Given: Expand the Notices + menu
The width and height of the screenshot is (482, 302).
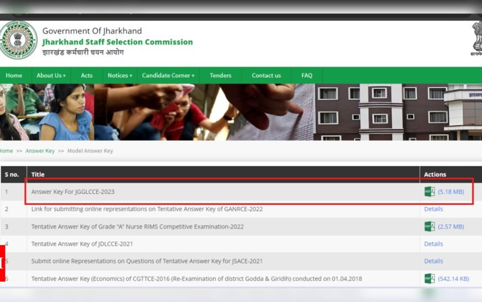Looking at the screenshot, I should pos(120,76).
